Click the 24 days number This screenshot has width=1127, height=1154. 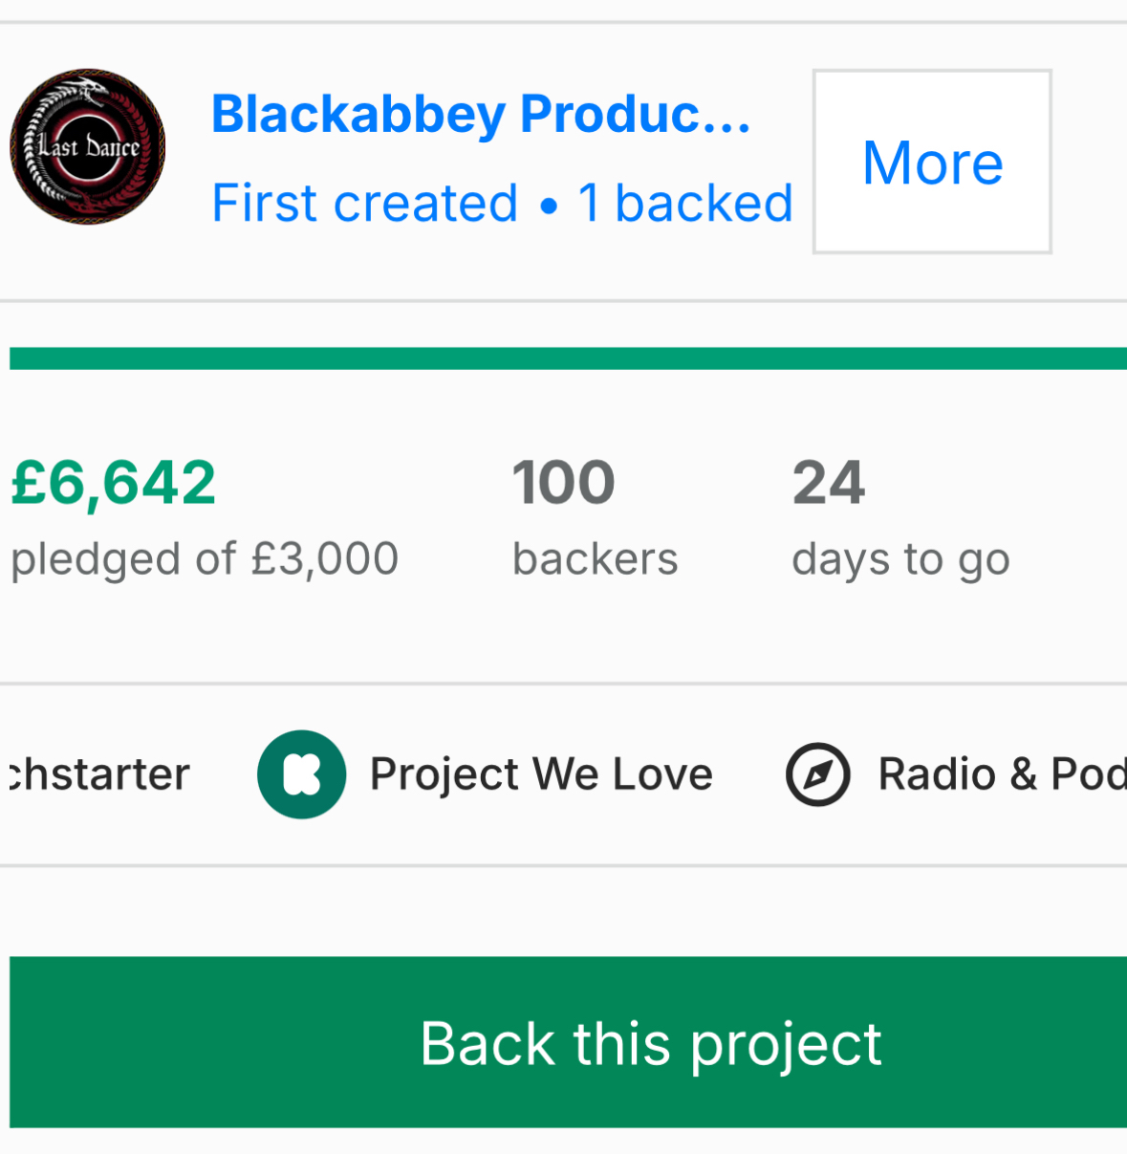[x=828, y=482]
